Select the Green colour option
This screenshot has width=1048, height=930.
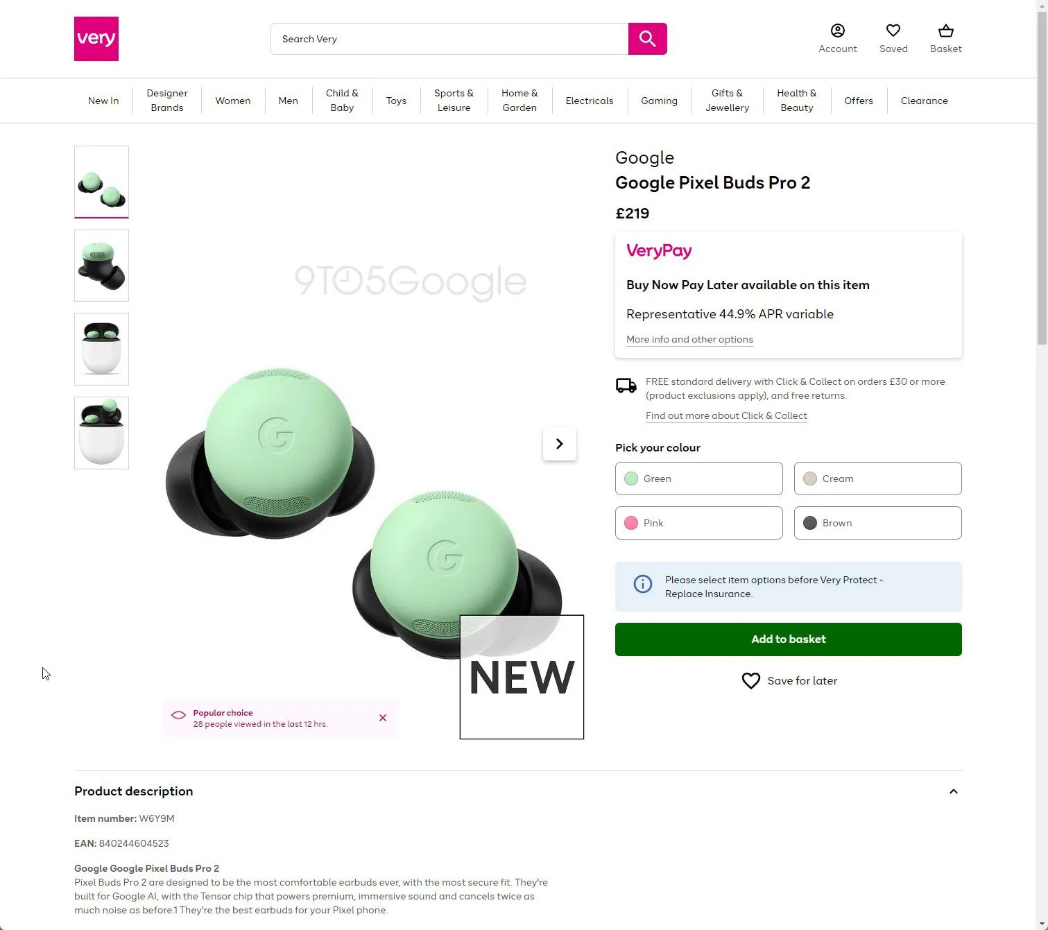click(x=699, y=479)
